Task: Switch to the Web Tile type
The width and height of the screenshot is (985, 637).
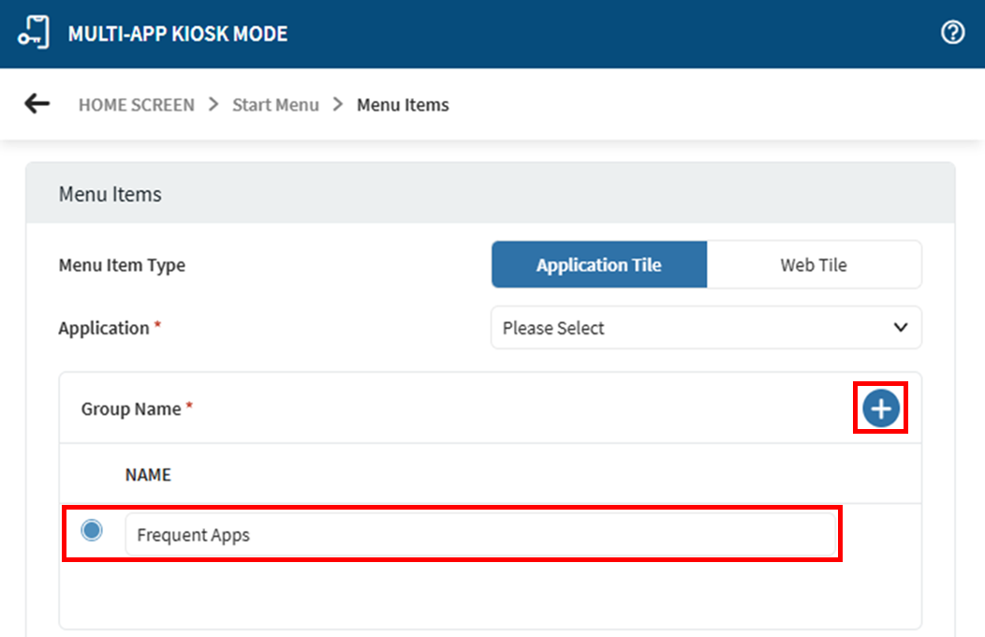Action: [813, 265]
